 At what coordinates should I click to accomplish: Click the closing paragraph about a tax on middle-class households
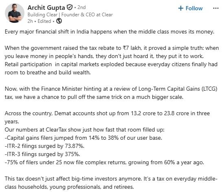[x=111, y=183]
